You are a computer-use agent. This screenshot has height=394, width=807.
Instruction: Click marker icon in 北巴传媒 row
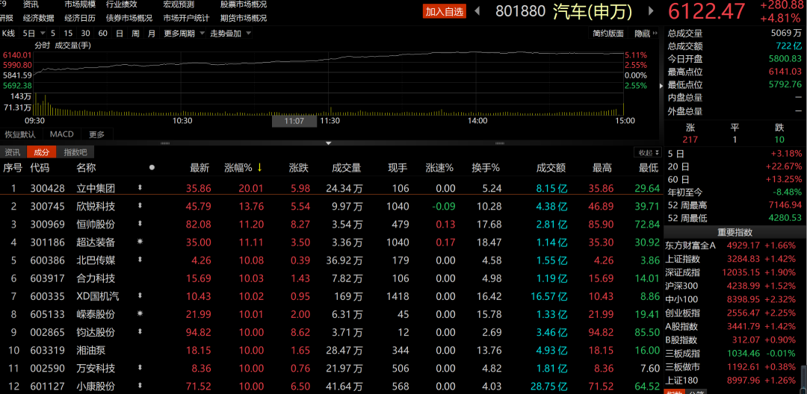point(140,260)
